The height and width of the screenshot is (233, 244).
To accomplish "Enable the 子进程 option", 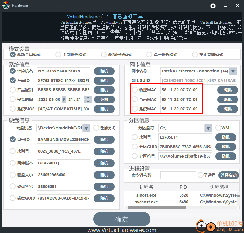I will (x=201, y=175).
